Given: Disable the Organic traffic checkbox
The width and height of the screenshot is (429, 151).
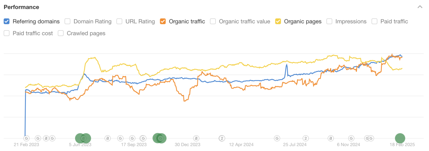Looking at the screenshot, I should pos(163,21).
